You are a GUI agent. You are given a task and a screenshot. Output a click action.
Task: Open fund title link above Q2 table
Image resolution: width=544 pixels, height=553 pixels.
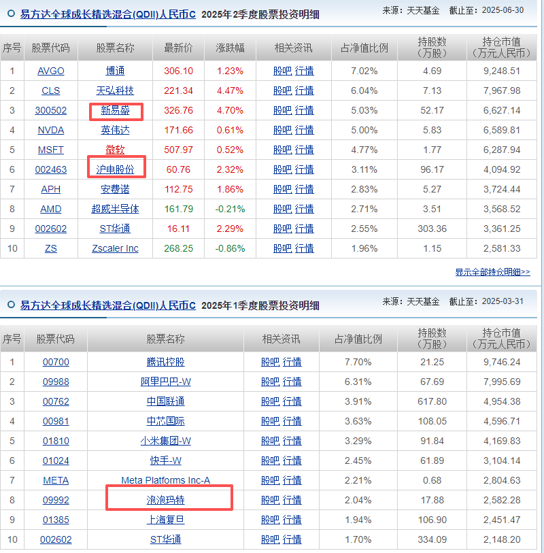click(x=108, y=14)
